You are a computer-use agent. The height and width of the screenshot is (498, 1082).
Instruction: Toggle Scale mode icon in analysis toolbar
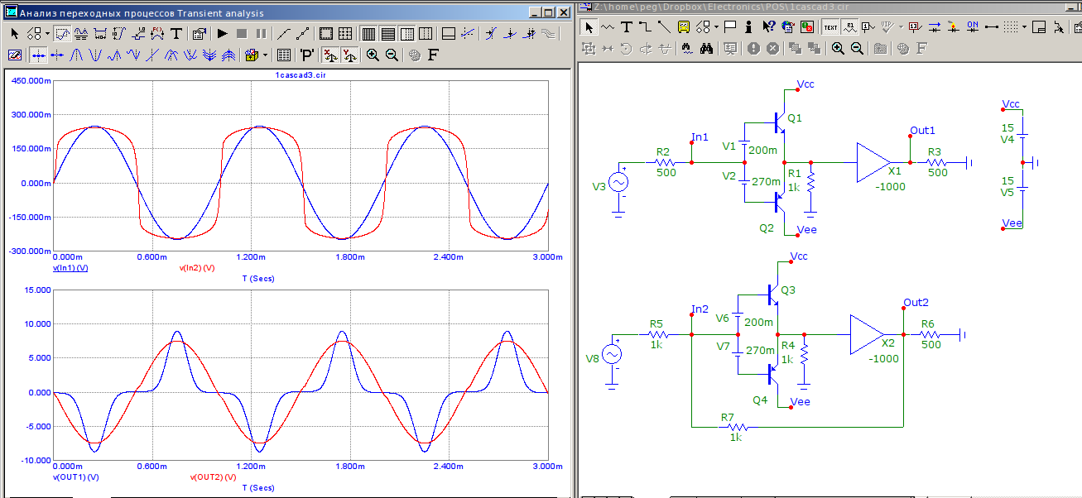[x=62, y=34]
